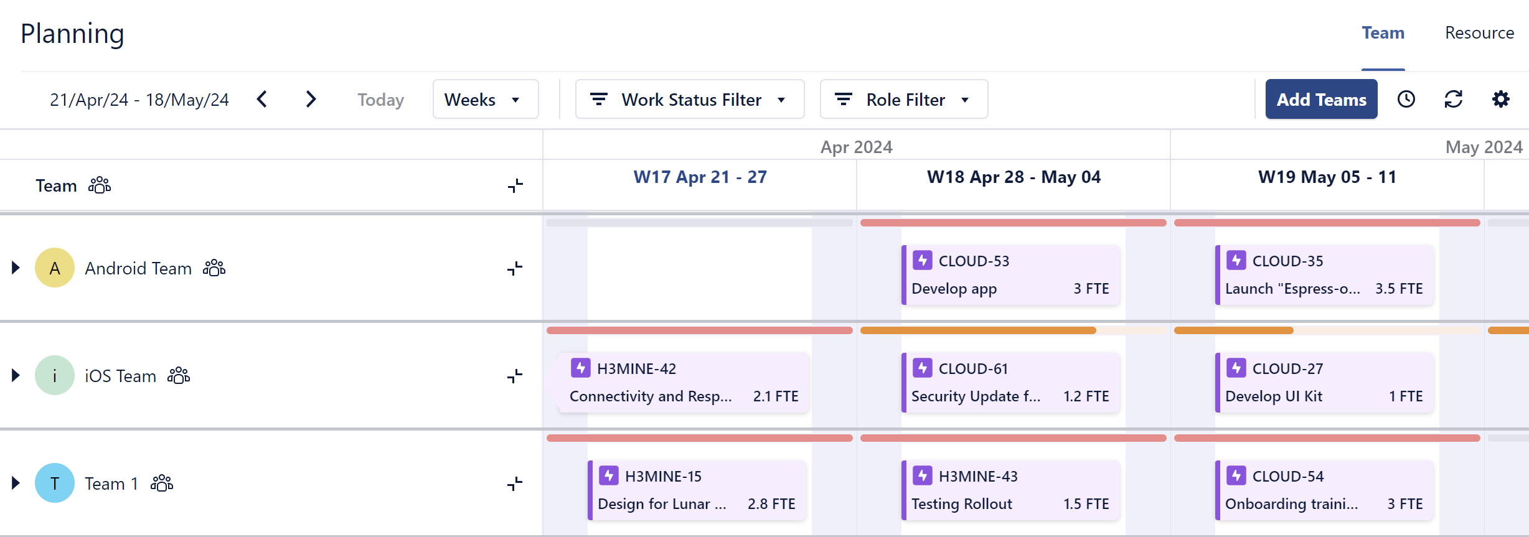Collapse the Android Team row
1529x537 pixels.
click(515, 268)
